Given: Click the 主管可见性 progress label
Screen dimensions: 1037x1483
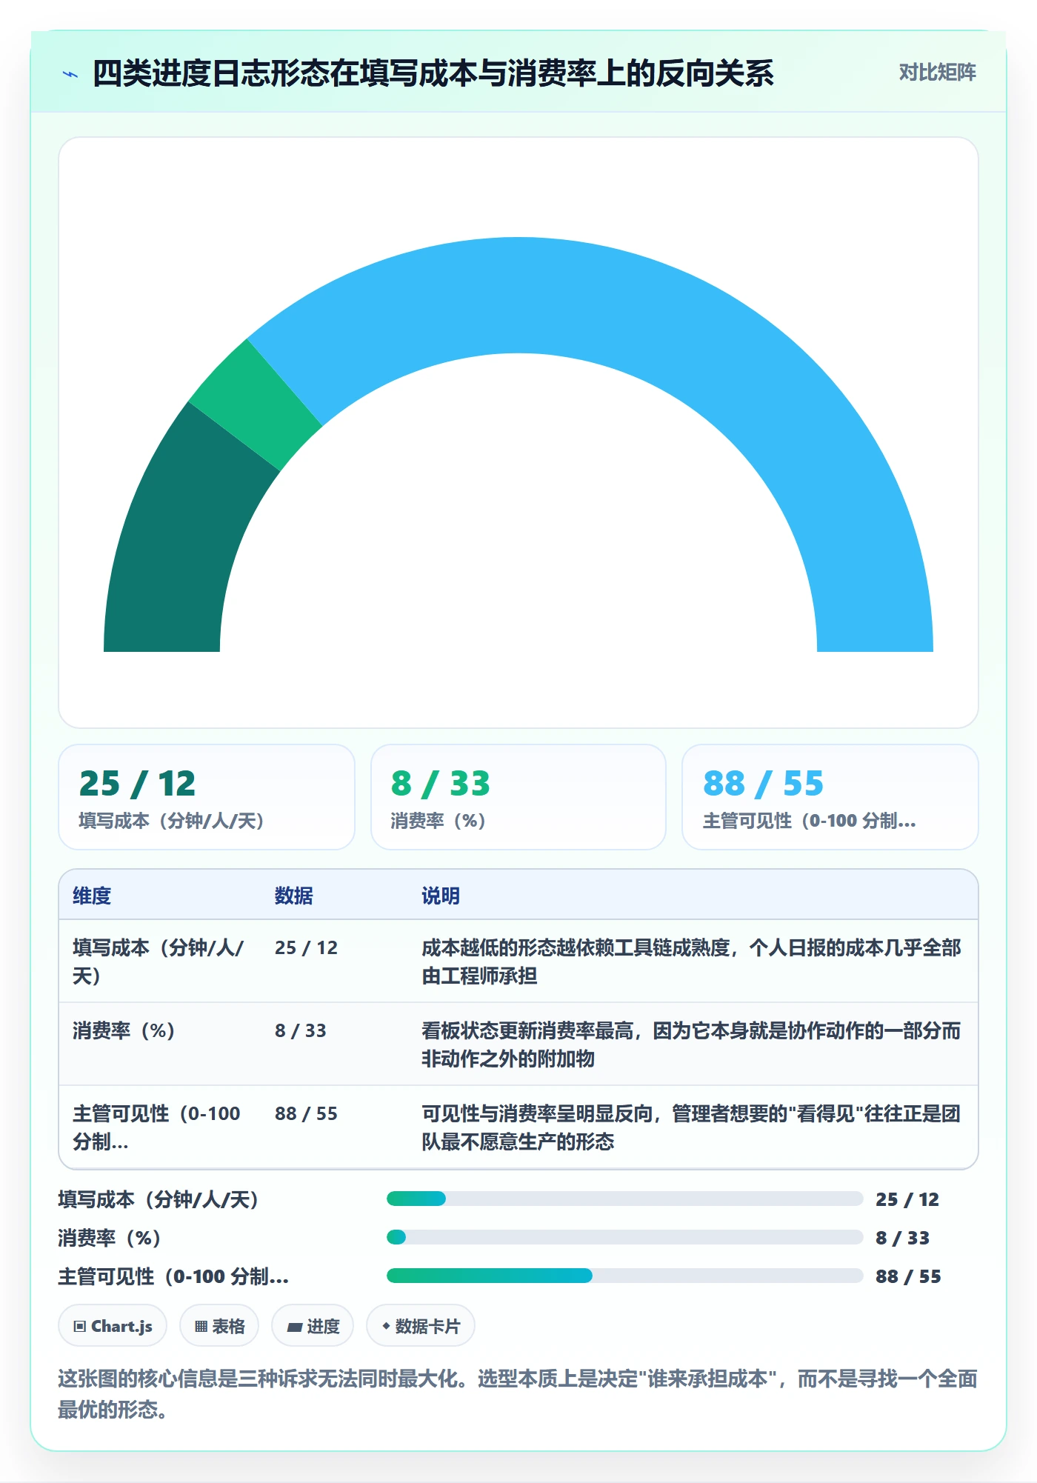Looking at the screenshot, I should coord(173,1276).
